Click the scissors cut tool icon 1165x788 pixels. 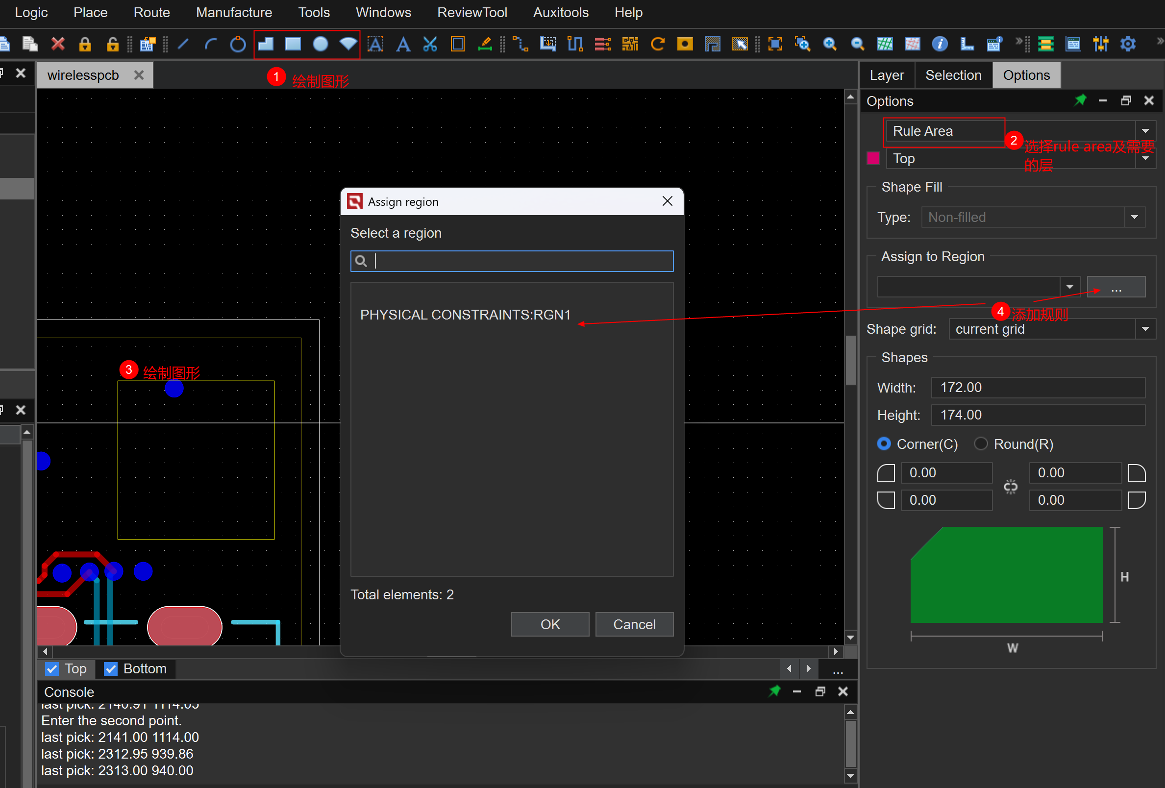[x=430, y=44]
